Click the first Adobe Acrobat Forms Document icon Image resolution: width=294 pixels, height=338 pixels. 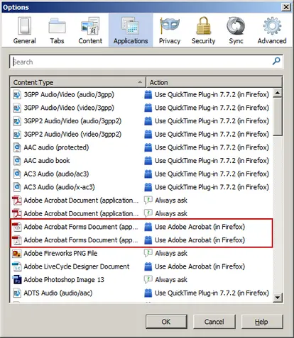tap(17, 227)
